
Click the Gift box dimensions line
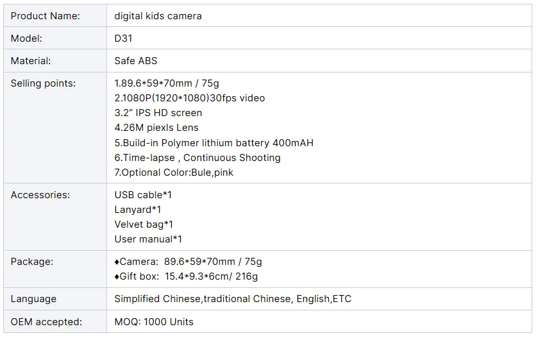[x=186, y=276]
